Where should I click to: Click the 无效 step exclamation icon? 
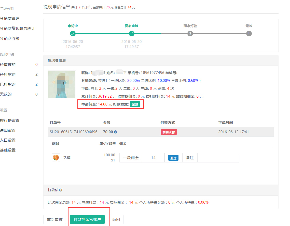click(249, 34)
